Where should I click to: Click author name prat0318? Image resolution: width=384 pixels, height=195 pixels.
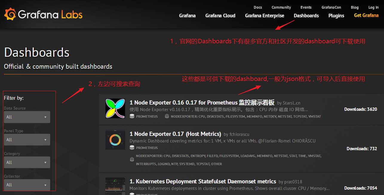pos(293,182)
